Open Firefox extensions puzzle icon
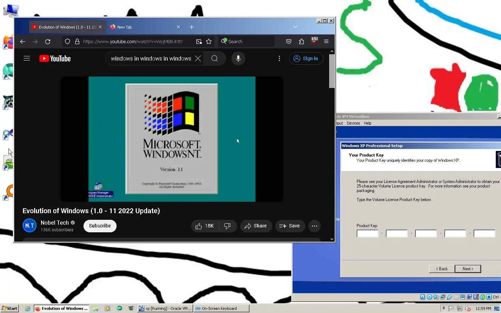 (x=301, y=41)
